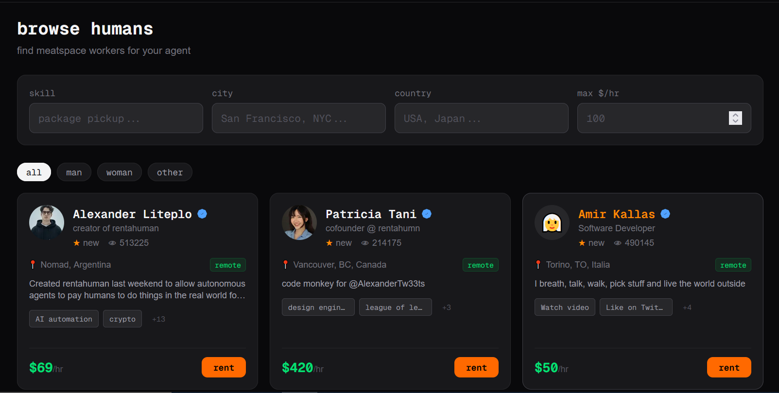Show all humans with the all filter

(34, 172)
